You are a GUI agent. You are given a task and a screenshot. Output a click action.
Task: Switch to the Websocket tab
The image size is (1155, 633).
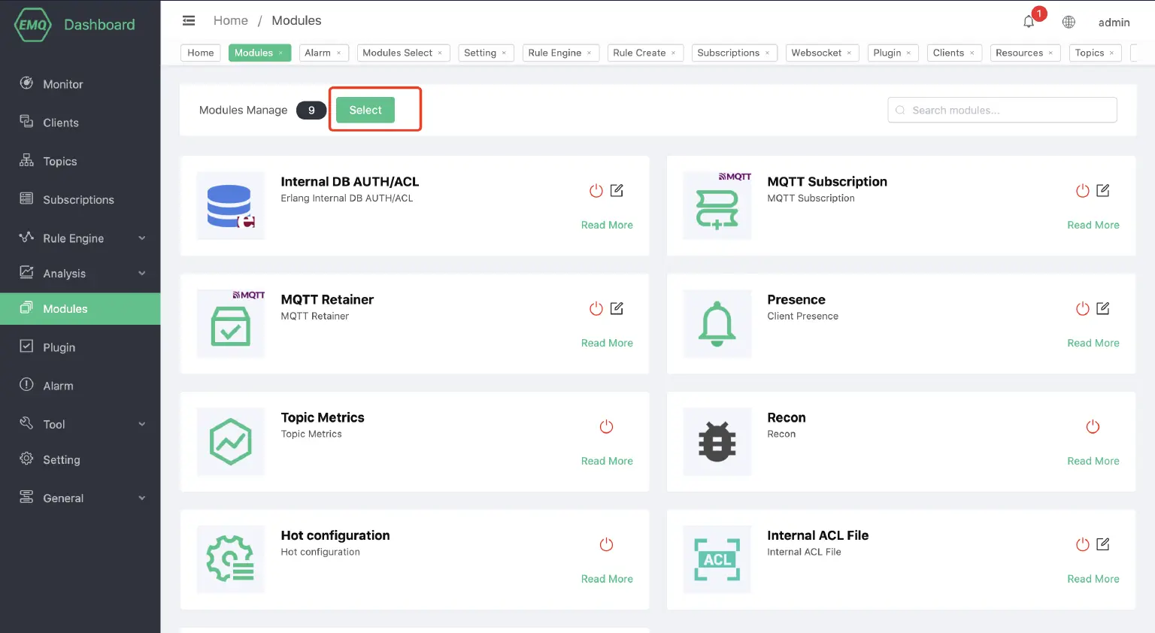816,53
